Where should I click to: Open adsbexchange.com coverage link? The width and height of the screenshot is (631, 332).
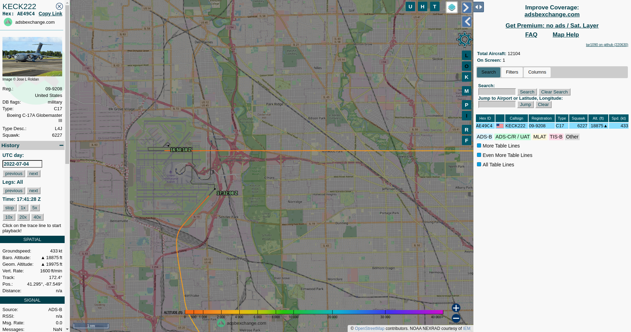(x=552, y=15)
